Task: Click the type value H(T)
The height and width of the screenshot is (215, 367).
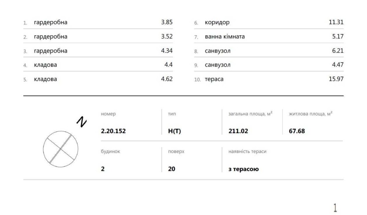Action: click(174, 131)
